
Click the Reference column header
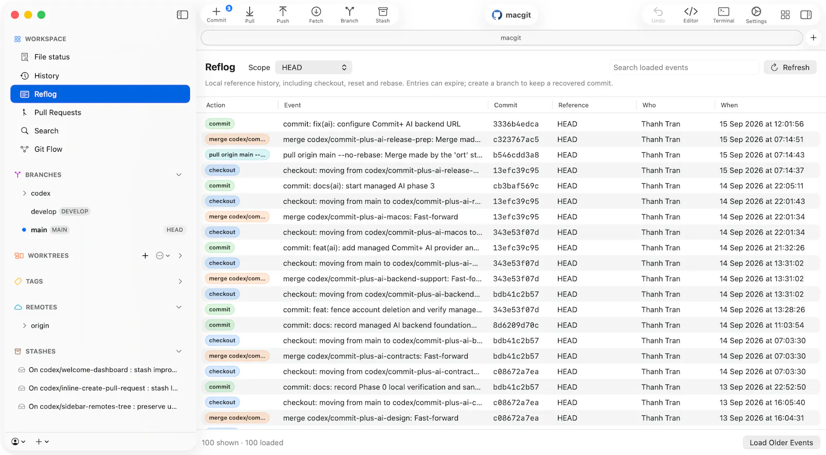(x=573, y=105)
